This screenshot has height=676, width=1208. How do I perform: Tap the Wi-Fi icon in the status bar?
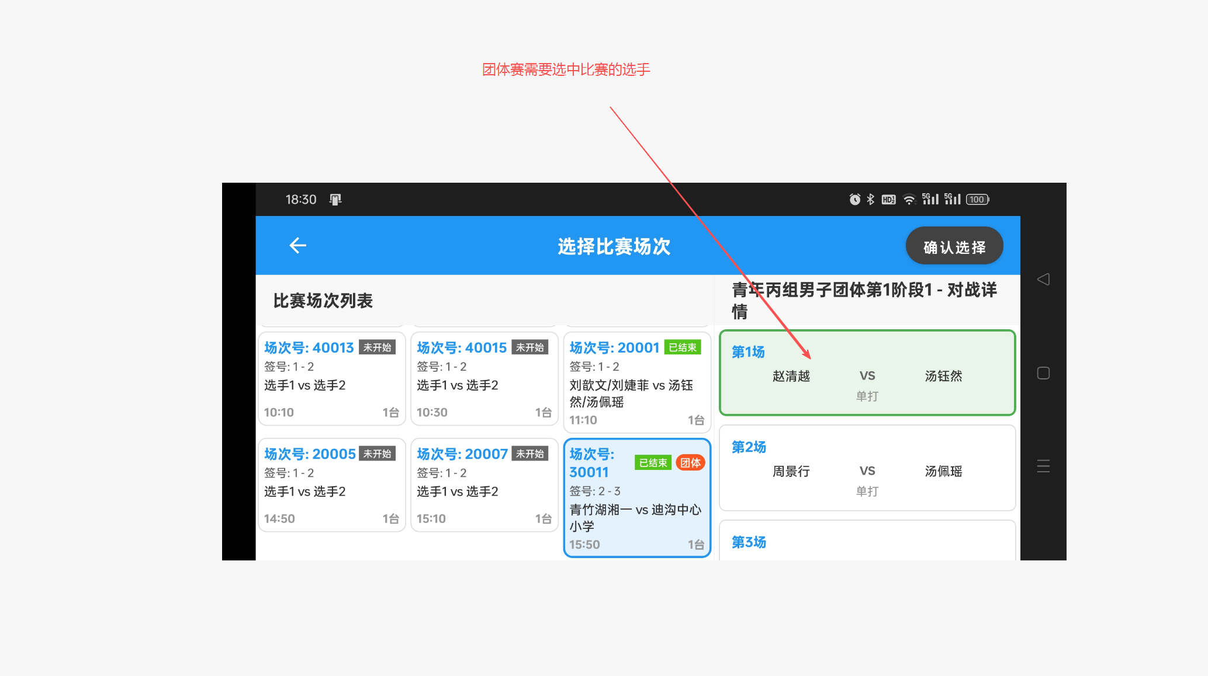coord(909,199)
